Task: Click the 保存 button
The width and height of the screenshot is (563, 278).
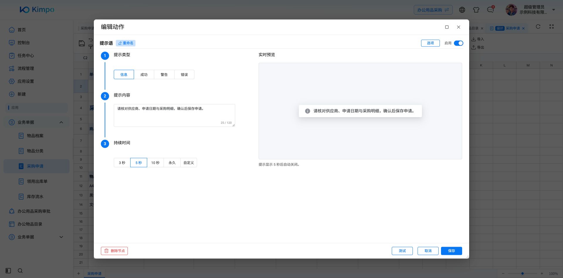Action: (452, 251)
